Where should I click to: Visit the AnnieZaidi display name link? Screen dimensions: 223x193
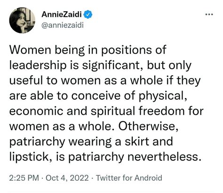point(62,15)
